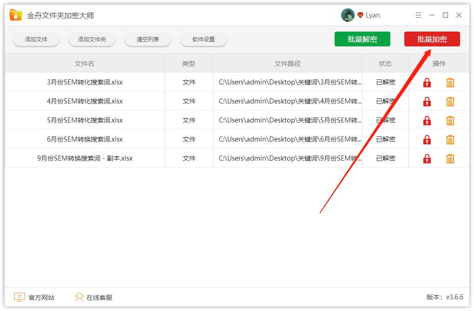Open 软件设置 settings
Image resolution: width=474 pixels, height=311 pixels.
click(x=203, y=39)
